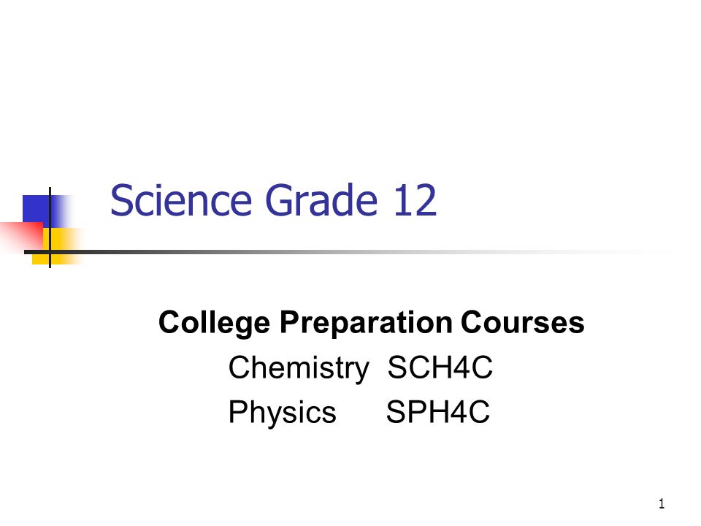The image size is (701, 526).
Task: Click the number 12 in title
Action: pyautogui.click(x=415, y=200)
